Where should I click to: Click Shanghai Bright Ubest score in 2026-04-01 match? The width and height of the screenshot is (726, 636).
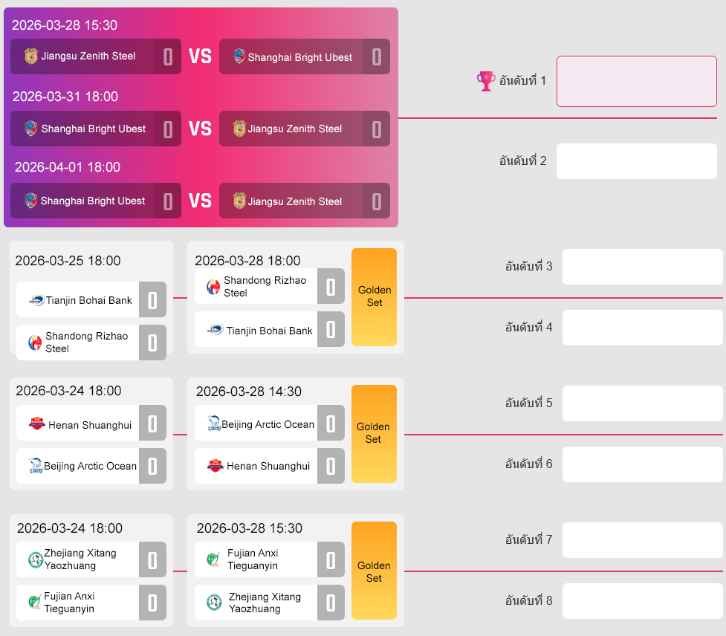click(168, 201)
